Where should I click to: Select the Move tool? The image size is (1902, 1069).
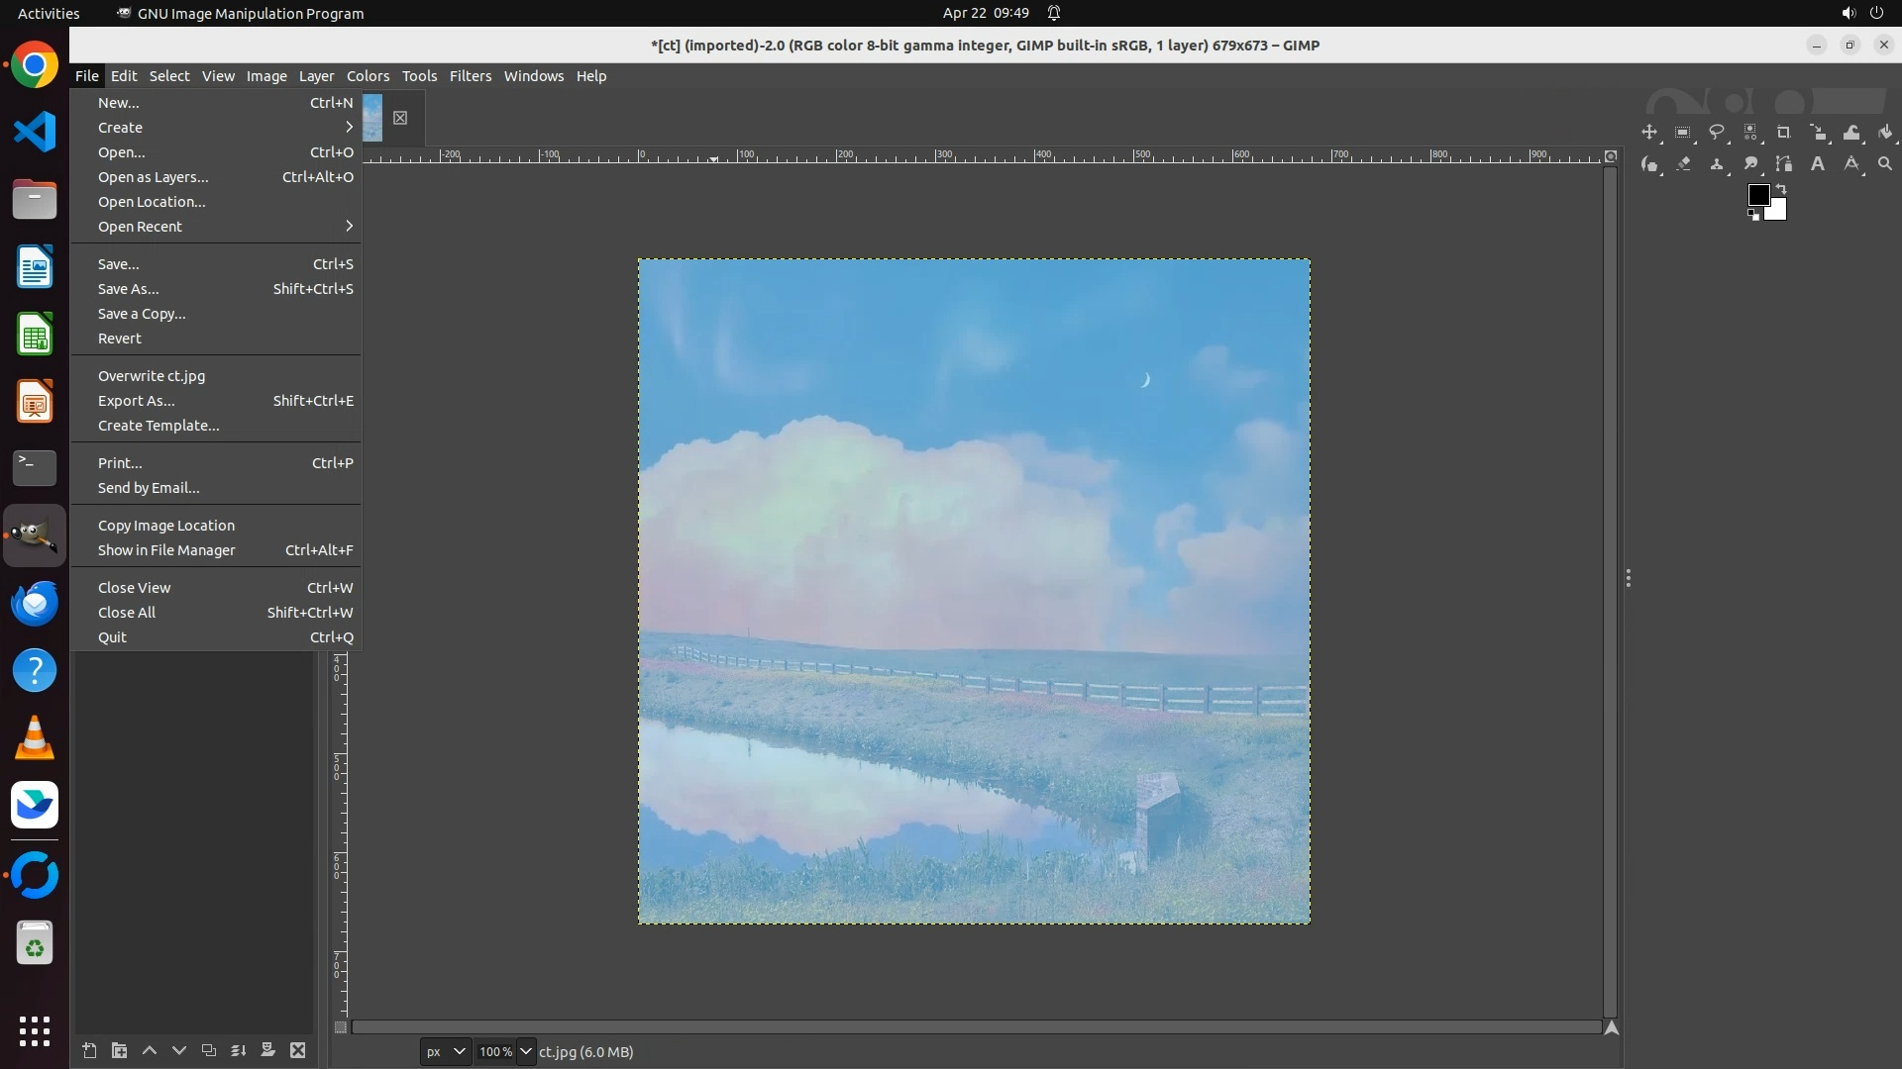click(x=1649, y=133)
